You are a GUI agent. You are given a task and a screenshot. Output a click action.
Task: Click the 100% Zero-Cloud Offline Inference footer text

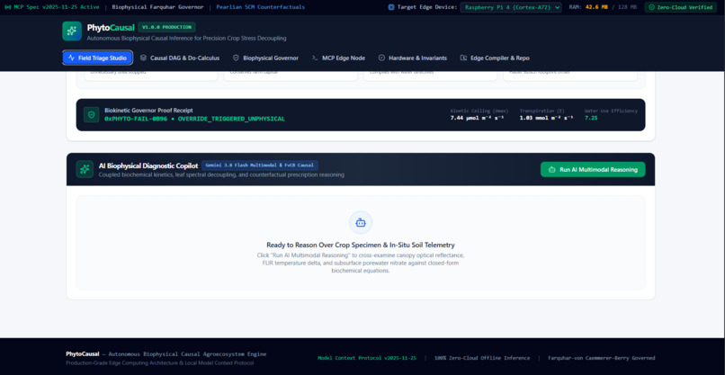tap(481, 358)
